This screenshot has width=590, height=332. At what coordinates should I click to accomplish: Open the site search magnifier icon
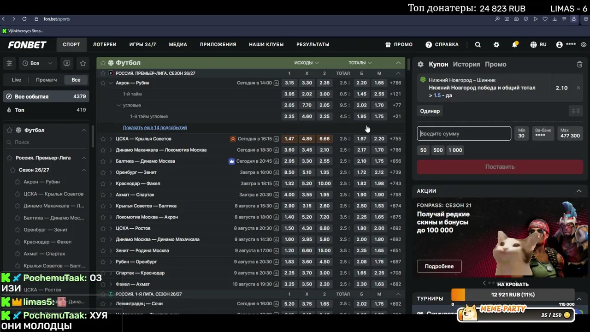coord(478,45)
